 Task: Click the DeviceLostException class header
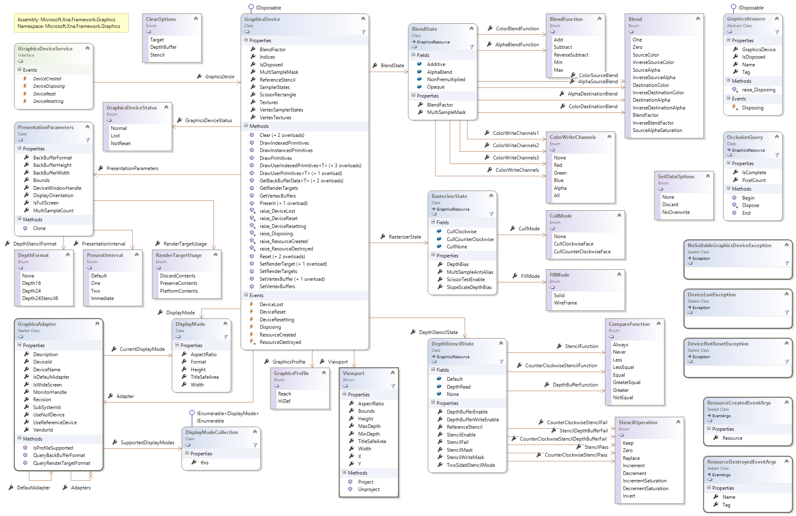738,302
